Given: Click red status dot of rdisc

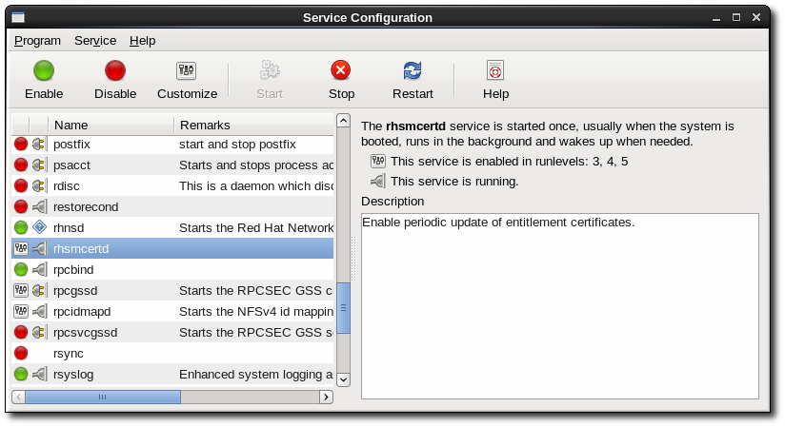Looking at the screenshot, I should click(21, 186).
